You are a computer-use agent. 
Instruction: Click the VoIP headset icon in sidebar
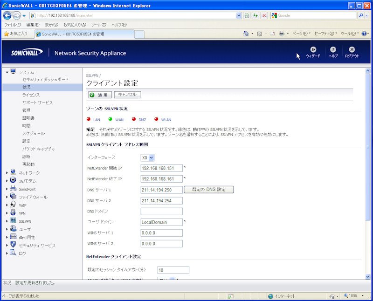point(13,204)
